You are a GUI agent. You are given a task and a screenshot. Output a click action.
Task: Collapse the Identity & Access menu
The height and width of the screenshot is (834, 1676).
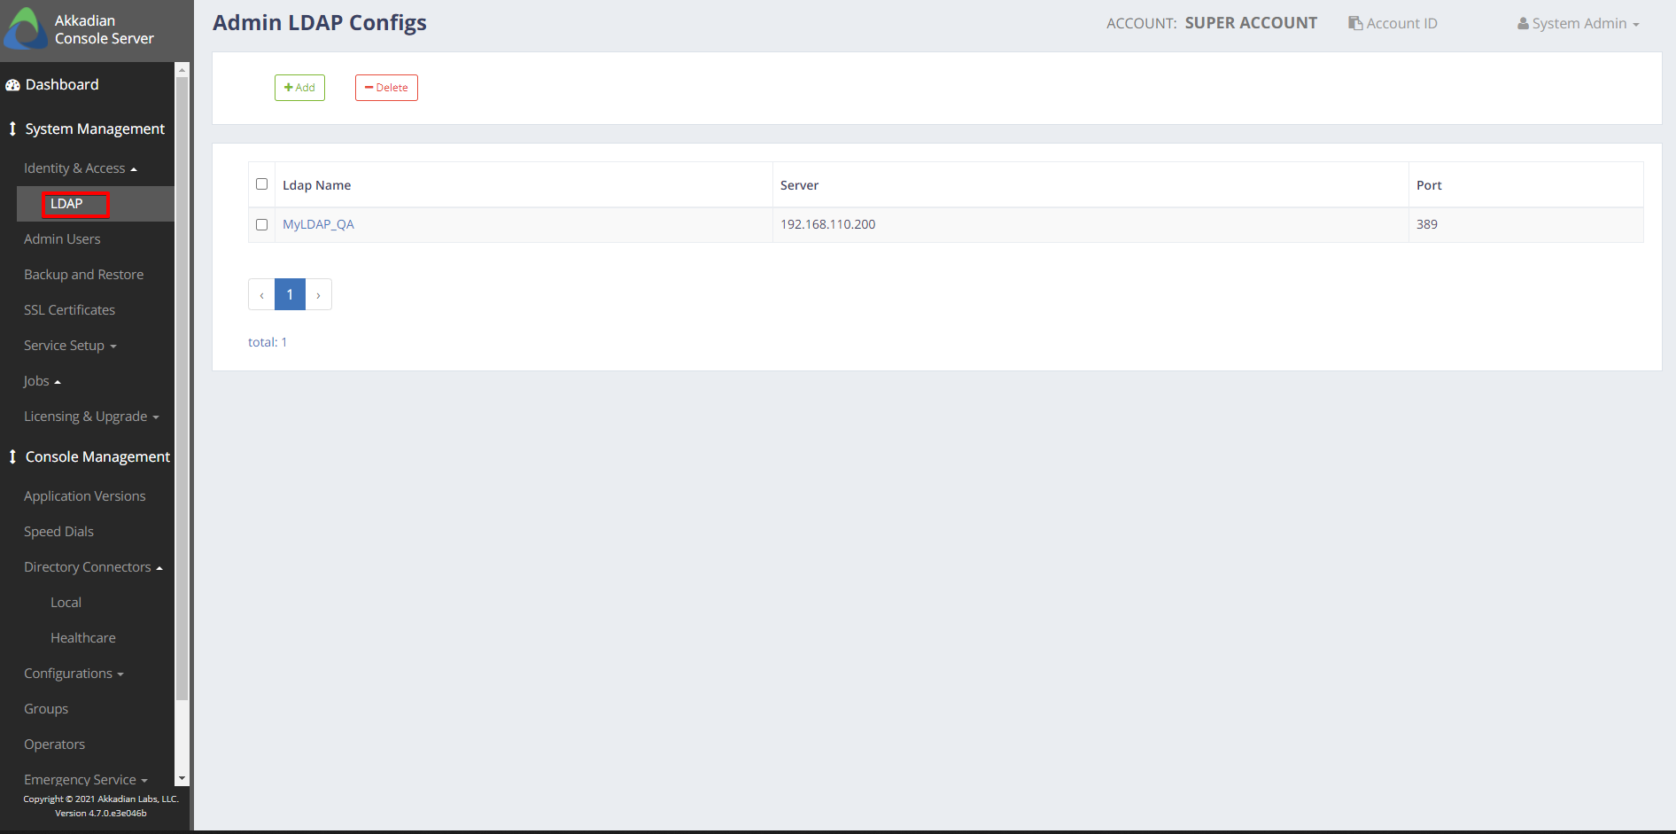81,168
